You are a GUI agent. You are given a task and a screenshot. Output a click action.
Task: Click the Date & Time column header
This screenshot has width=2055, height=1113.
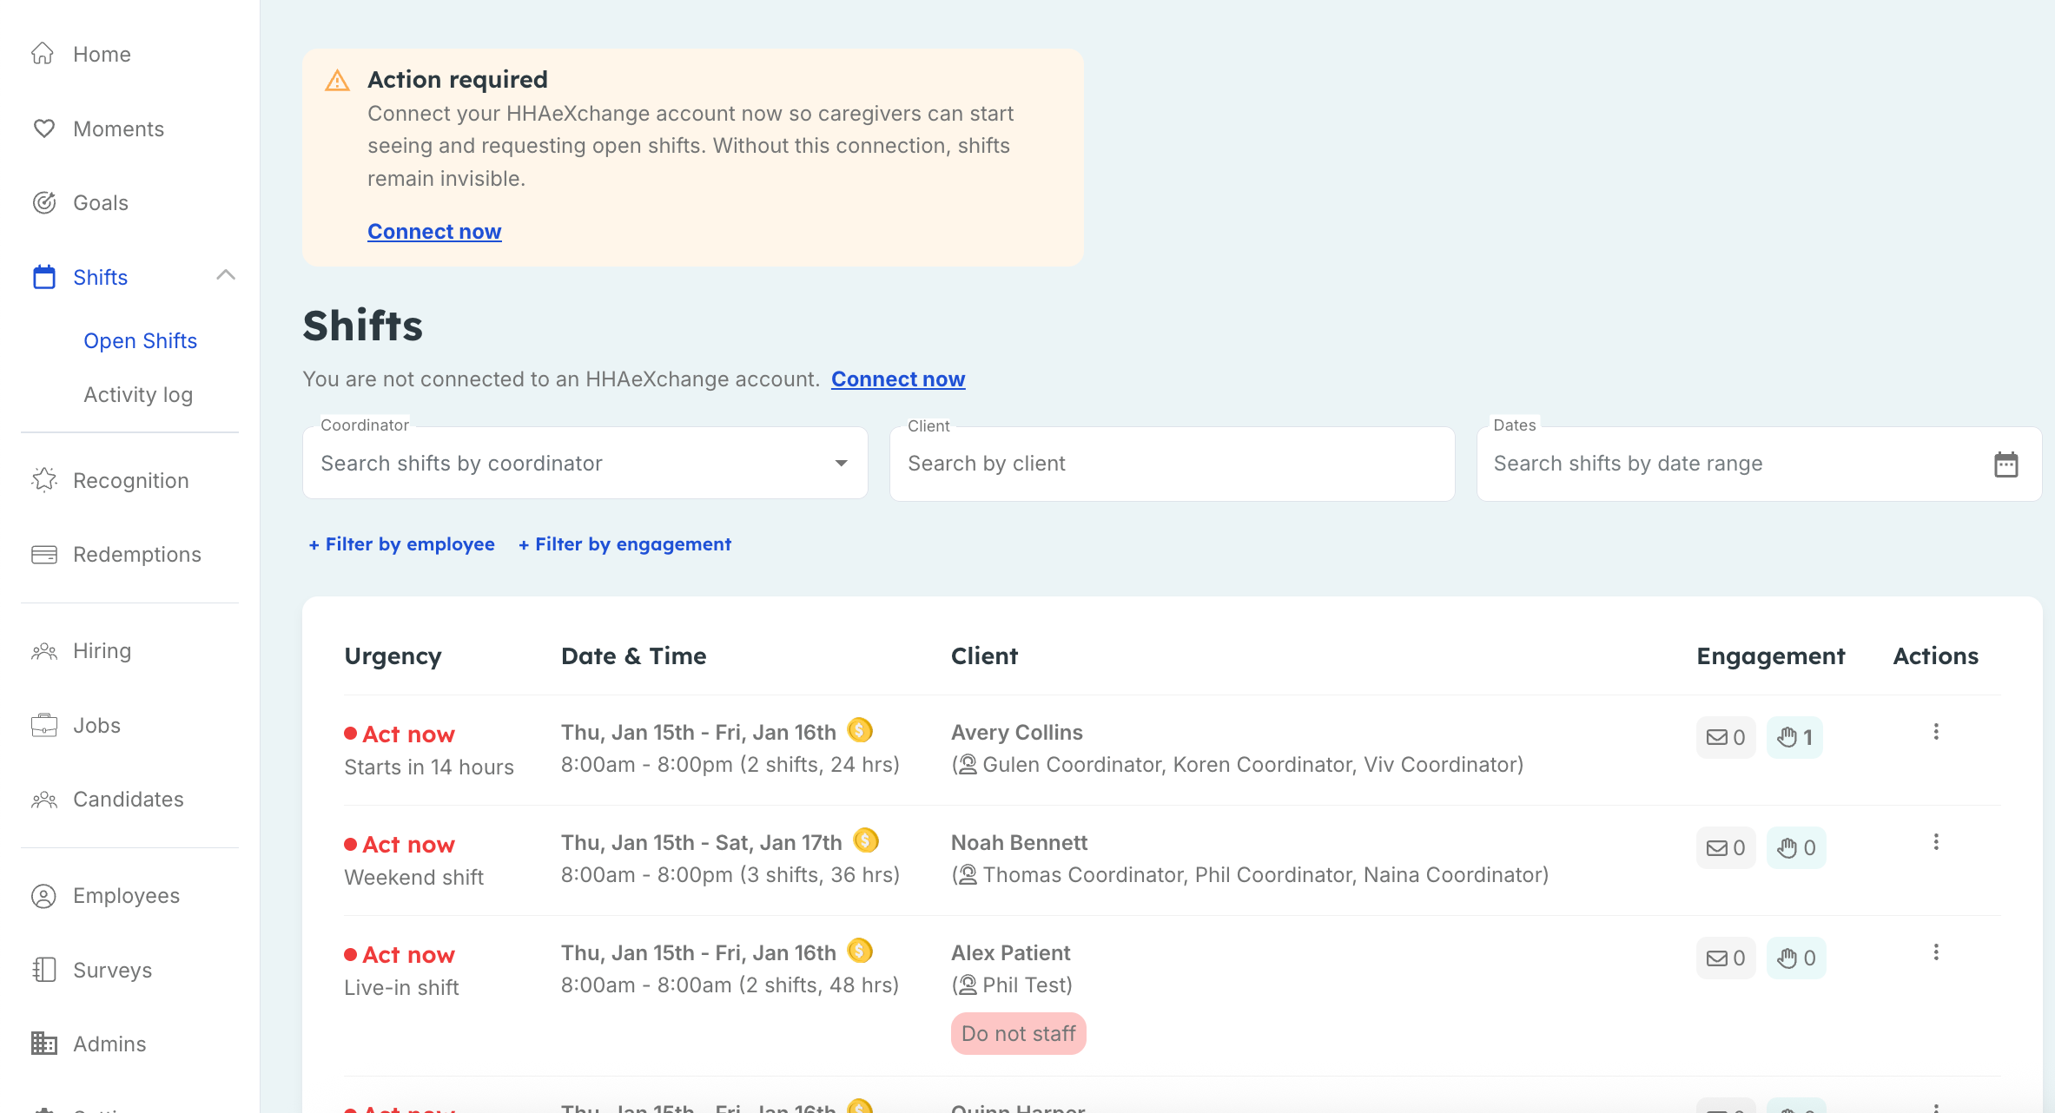tap(633, 655)
